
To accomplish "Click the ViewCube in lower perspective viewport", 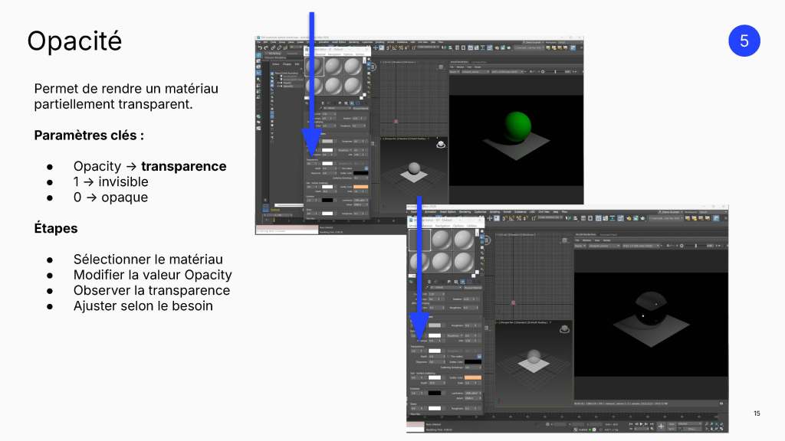I will [564, 329].
